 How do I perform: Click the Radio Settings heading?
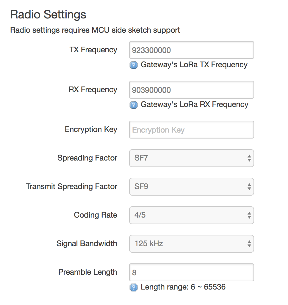(48, 15)
